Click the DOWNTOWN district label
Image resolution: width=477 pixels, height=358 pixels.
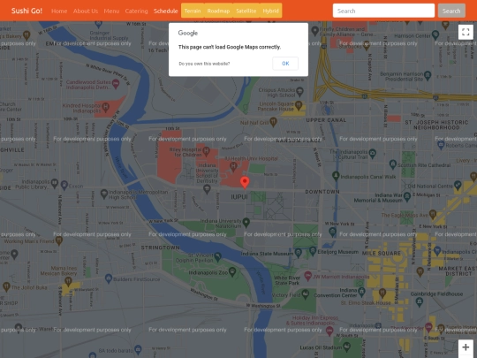[x=322, y=192]
